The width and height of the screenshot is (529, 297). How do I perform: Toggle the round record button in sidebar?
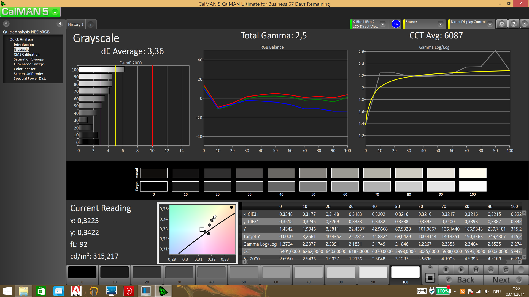(6, 24)
